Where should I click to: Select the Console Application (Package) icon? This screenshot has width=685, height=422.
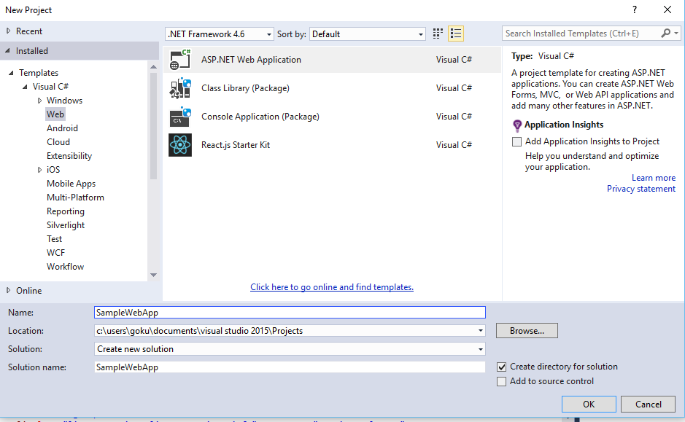(x=180, y=116)
